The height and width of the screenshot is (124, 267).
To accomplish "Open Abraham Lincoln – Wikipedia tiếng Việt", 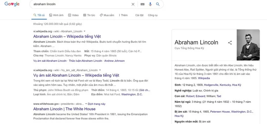I will 67,36.
